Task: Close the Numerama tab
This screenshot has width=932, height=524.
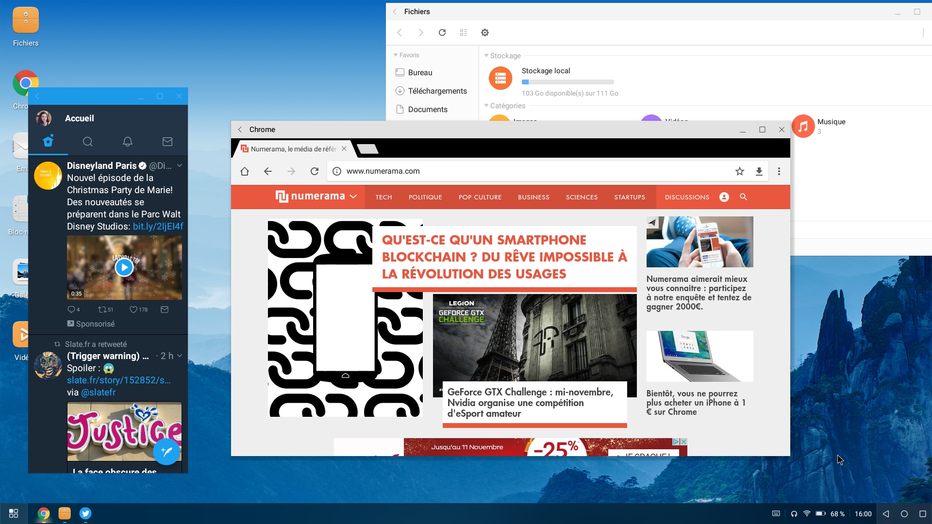Action: pos(344,149)
